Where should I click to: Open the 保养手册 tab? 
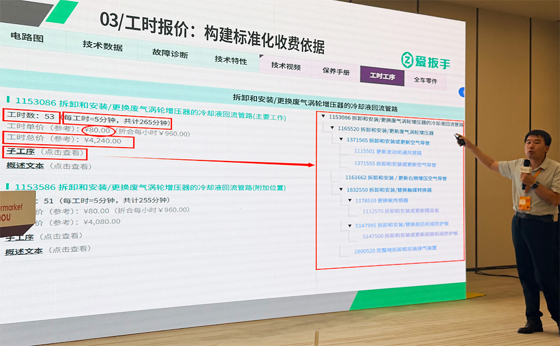[336, 71]
